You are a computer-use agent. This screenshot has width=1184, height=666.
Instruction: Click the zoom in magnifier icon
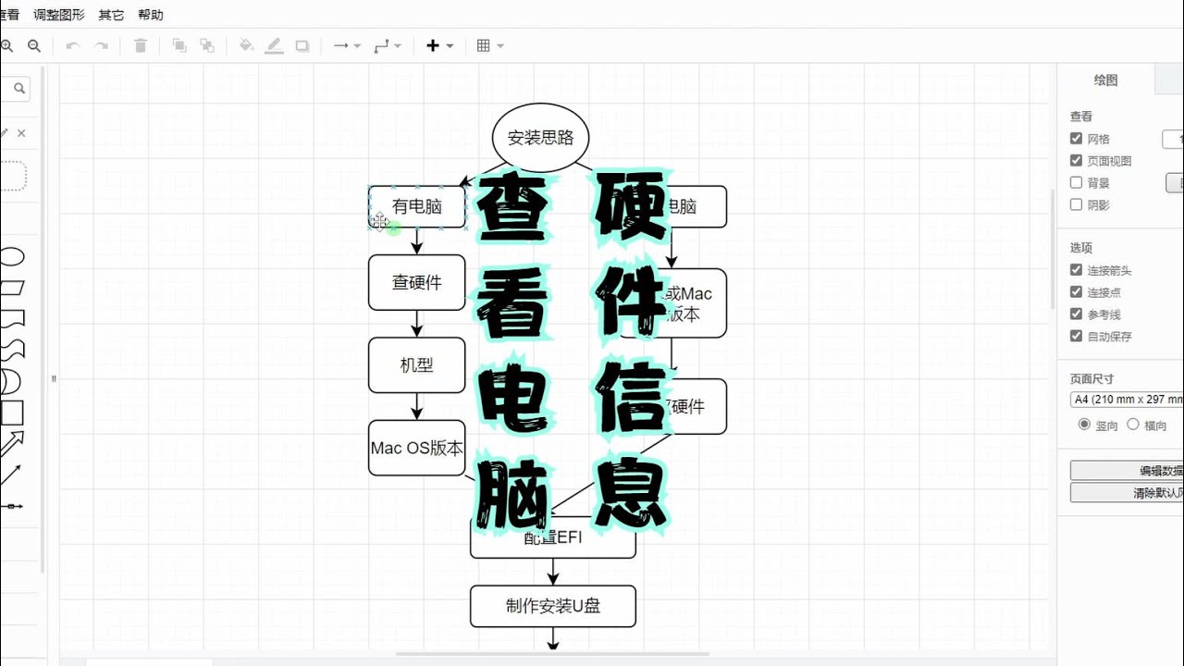6,45
